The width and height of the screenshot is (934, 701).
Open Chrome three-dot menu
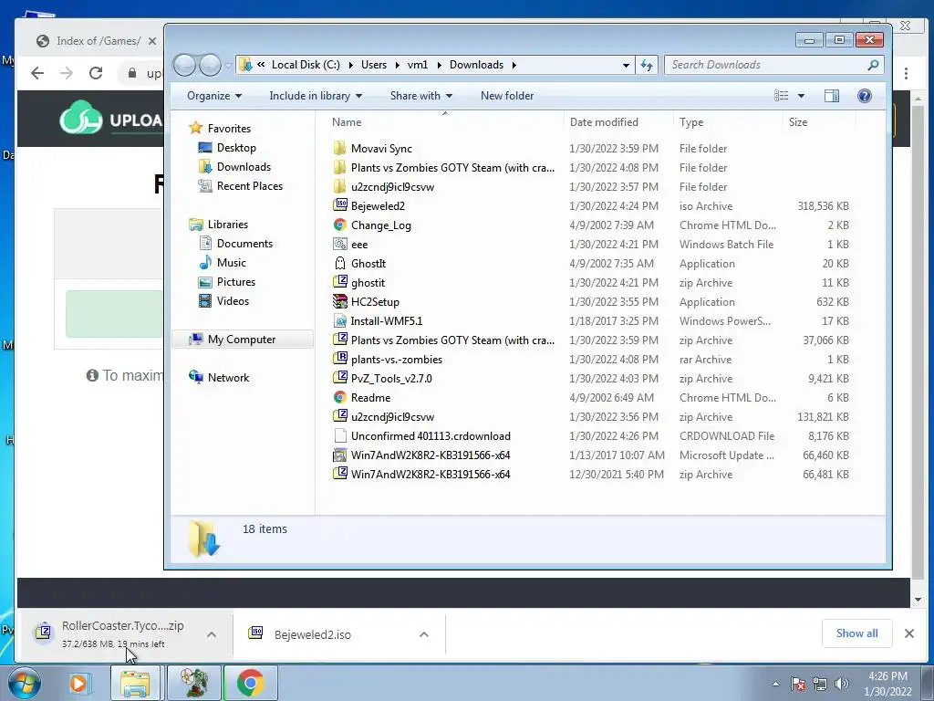[906, 73]
